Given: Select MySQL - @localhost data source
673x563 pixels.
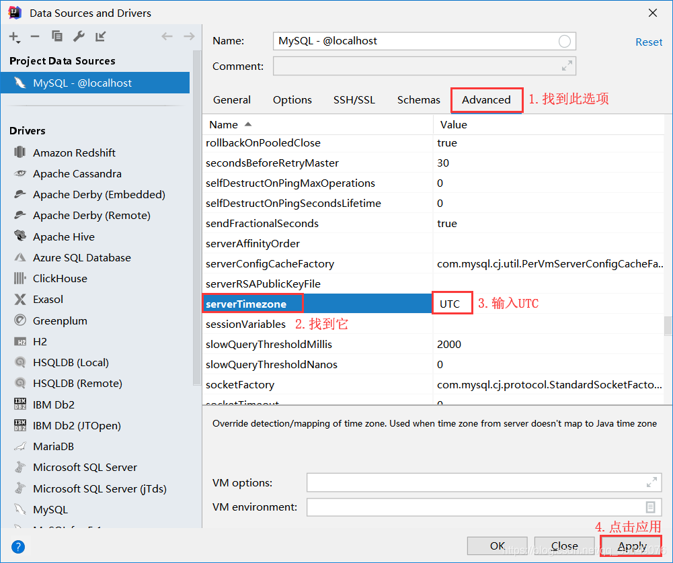Looking at the screenshot, I should click(95, 83).
